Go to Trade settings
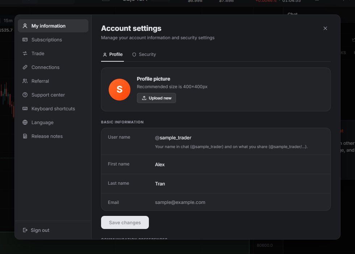This screenshot has width=355, height=254. click(x=53, y=54)
